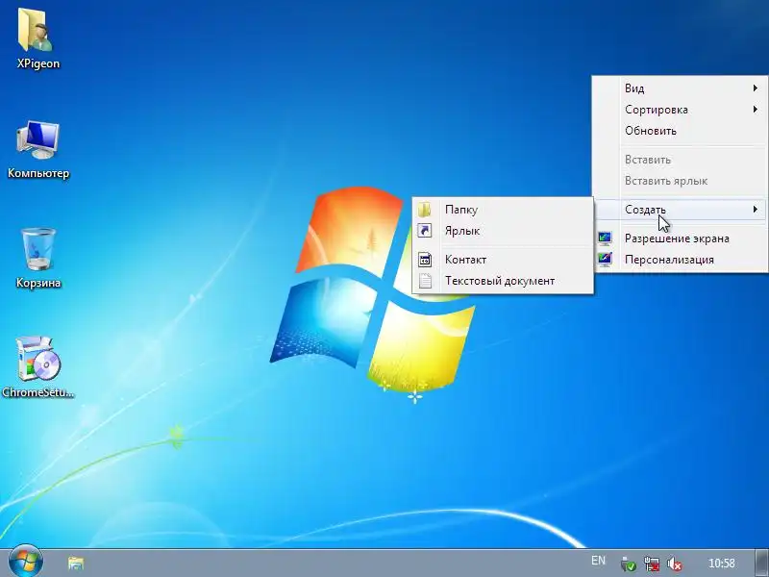Image resolution: width=769 pixels, height=577 pixels.
Task: Click the document icon beside Текстовый документ
Action: 425,281
